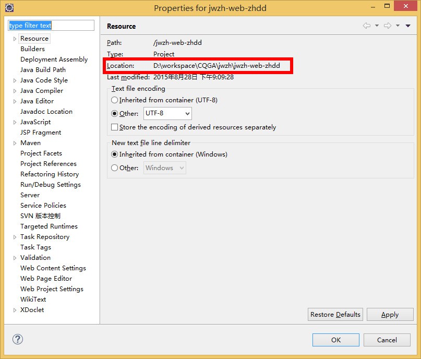Expand the XDoclet tree node

click(x=15, y=310)
